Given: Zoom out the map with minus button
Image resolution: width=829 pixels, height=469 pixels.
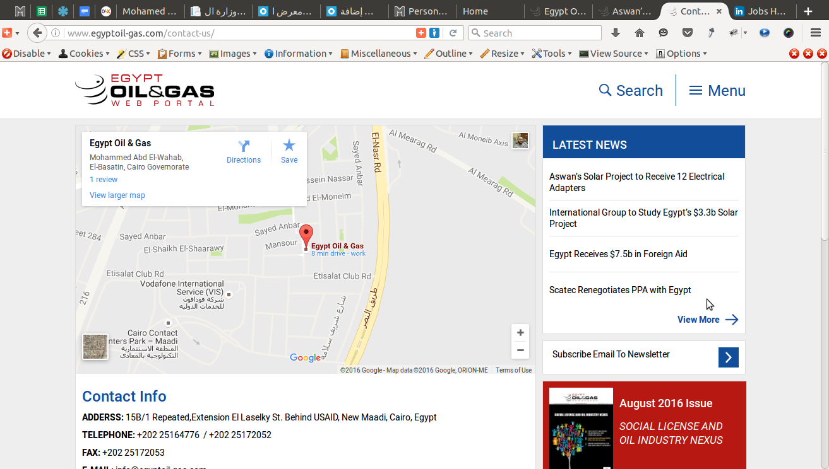Looking at the screenshot, I should coord(520,350).
